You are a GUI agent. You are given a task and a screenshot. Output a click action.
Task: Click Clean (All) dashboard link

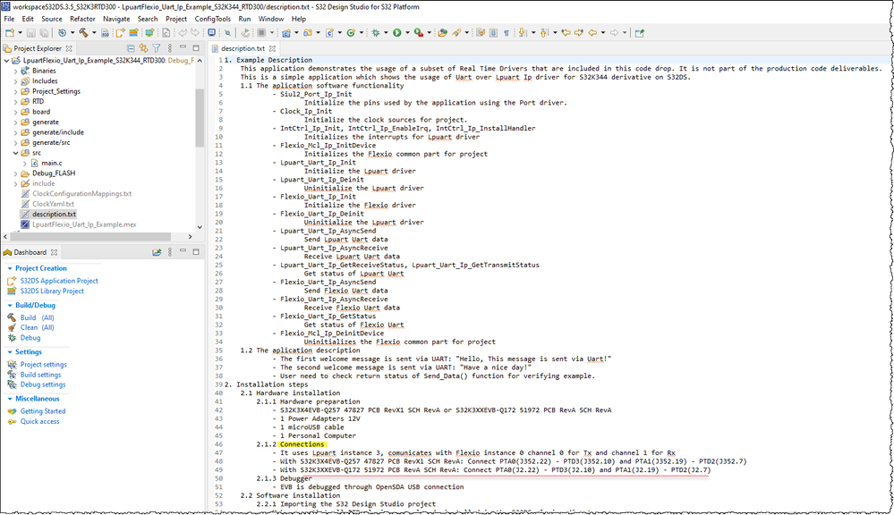37,327
